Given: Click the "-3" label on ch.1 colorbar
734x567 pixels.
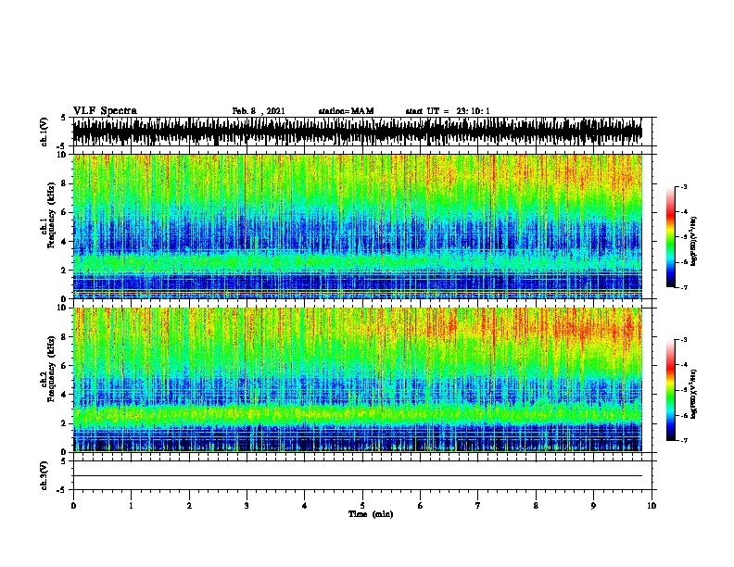Looking at the screenshot, I should pyautogui.click(x=684, y=187).
